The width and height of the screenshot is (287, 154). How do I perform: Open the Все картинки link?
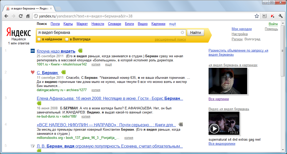219,99
